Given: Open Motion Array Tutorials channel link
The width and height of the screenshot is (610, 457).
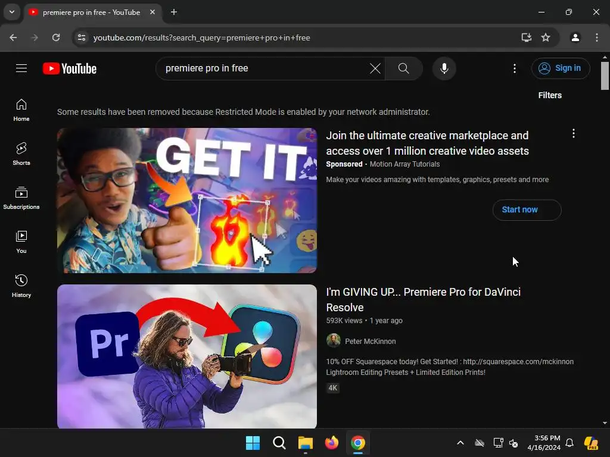Looking at the screenshot, I should coord(404,164).
